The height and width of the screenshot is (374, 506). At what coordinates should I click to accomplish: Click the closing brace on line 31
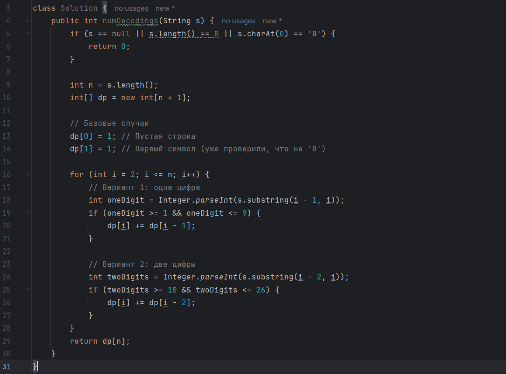tap(35, 367)
